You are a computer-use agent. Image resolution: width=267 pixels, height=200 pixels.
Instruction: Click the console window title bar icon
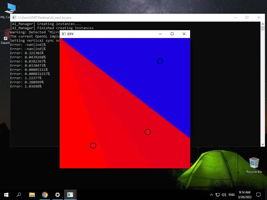[14, 17]
